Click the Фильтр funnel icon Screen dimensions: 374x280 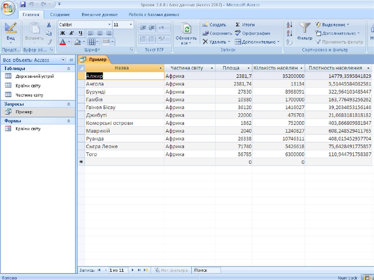coord(304,28)
